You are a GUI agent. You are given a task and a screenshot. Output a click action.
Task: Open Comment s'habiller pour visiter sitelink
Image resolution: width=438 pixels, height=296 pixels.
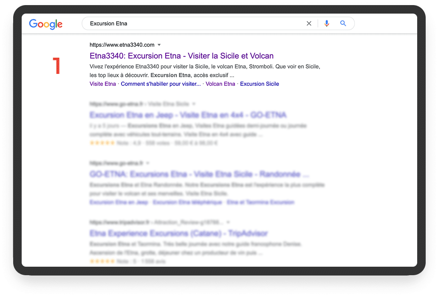point(161,84)
